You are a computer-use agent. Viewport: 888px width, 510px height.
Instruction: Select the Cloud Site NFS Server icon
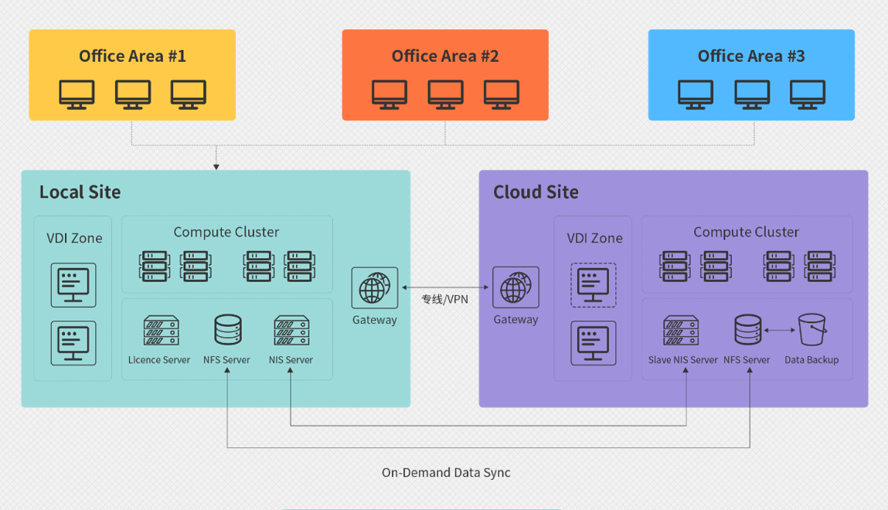coord(747,330)
